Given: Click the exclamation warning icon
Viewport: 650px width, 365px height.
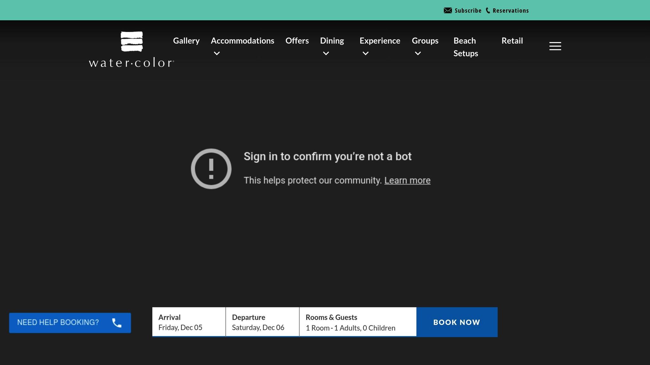Looking at the screenshot, I should pyautogui.click(x=211, y=169).
